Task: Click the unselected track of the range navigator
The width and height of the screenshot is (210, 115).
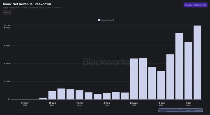Action: 85,111
